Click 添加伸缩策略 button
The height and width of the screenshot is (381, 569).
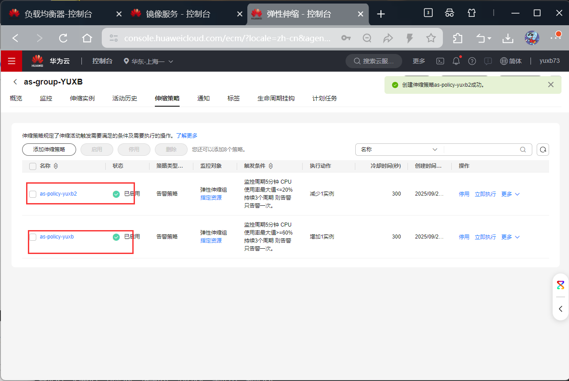49,150
